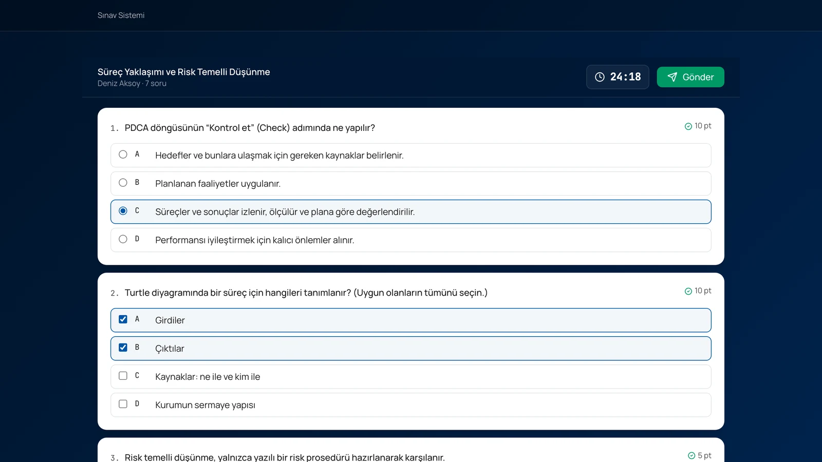Click the 10 pt label of question 2
The image size is (822, 462).
[x=703, y=291]
